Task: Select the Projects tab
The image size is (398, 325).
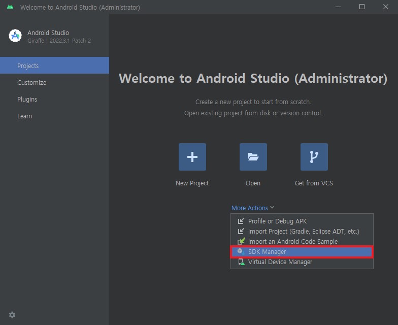Action: tap(55, 66)
